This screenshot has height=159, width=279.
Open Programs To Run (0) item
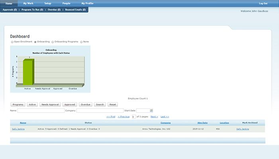[x=32, y=10]
